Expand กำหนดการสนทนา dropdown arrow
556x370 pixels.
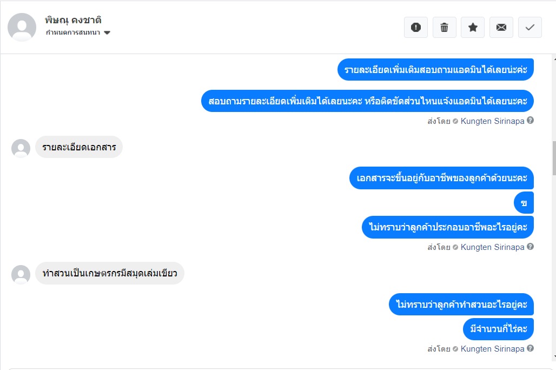(107, 32)
